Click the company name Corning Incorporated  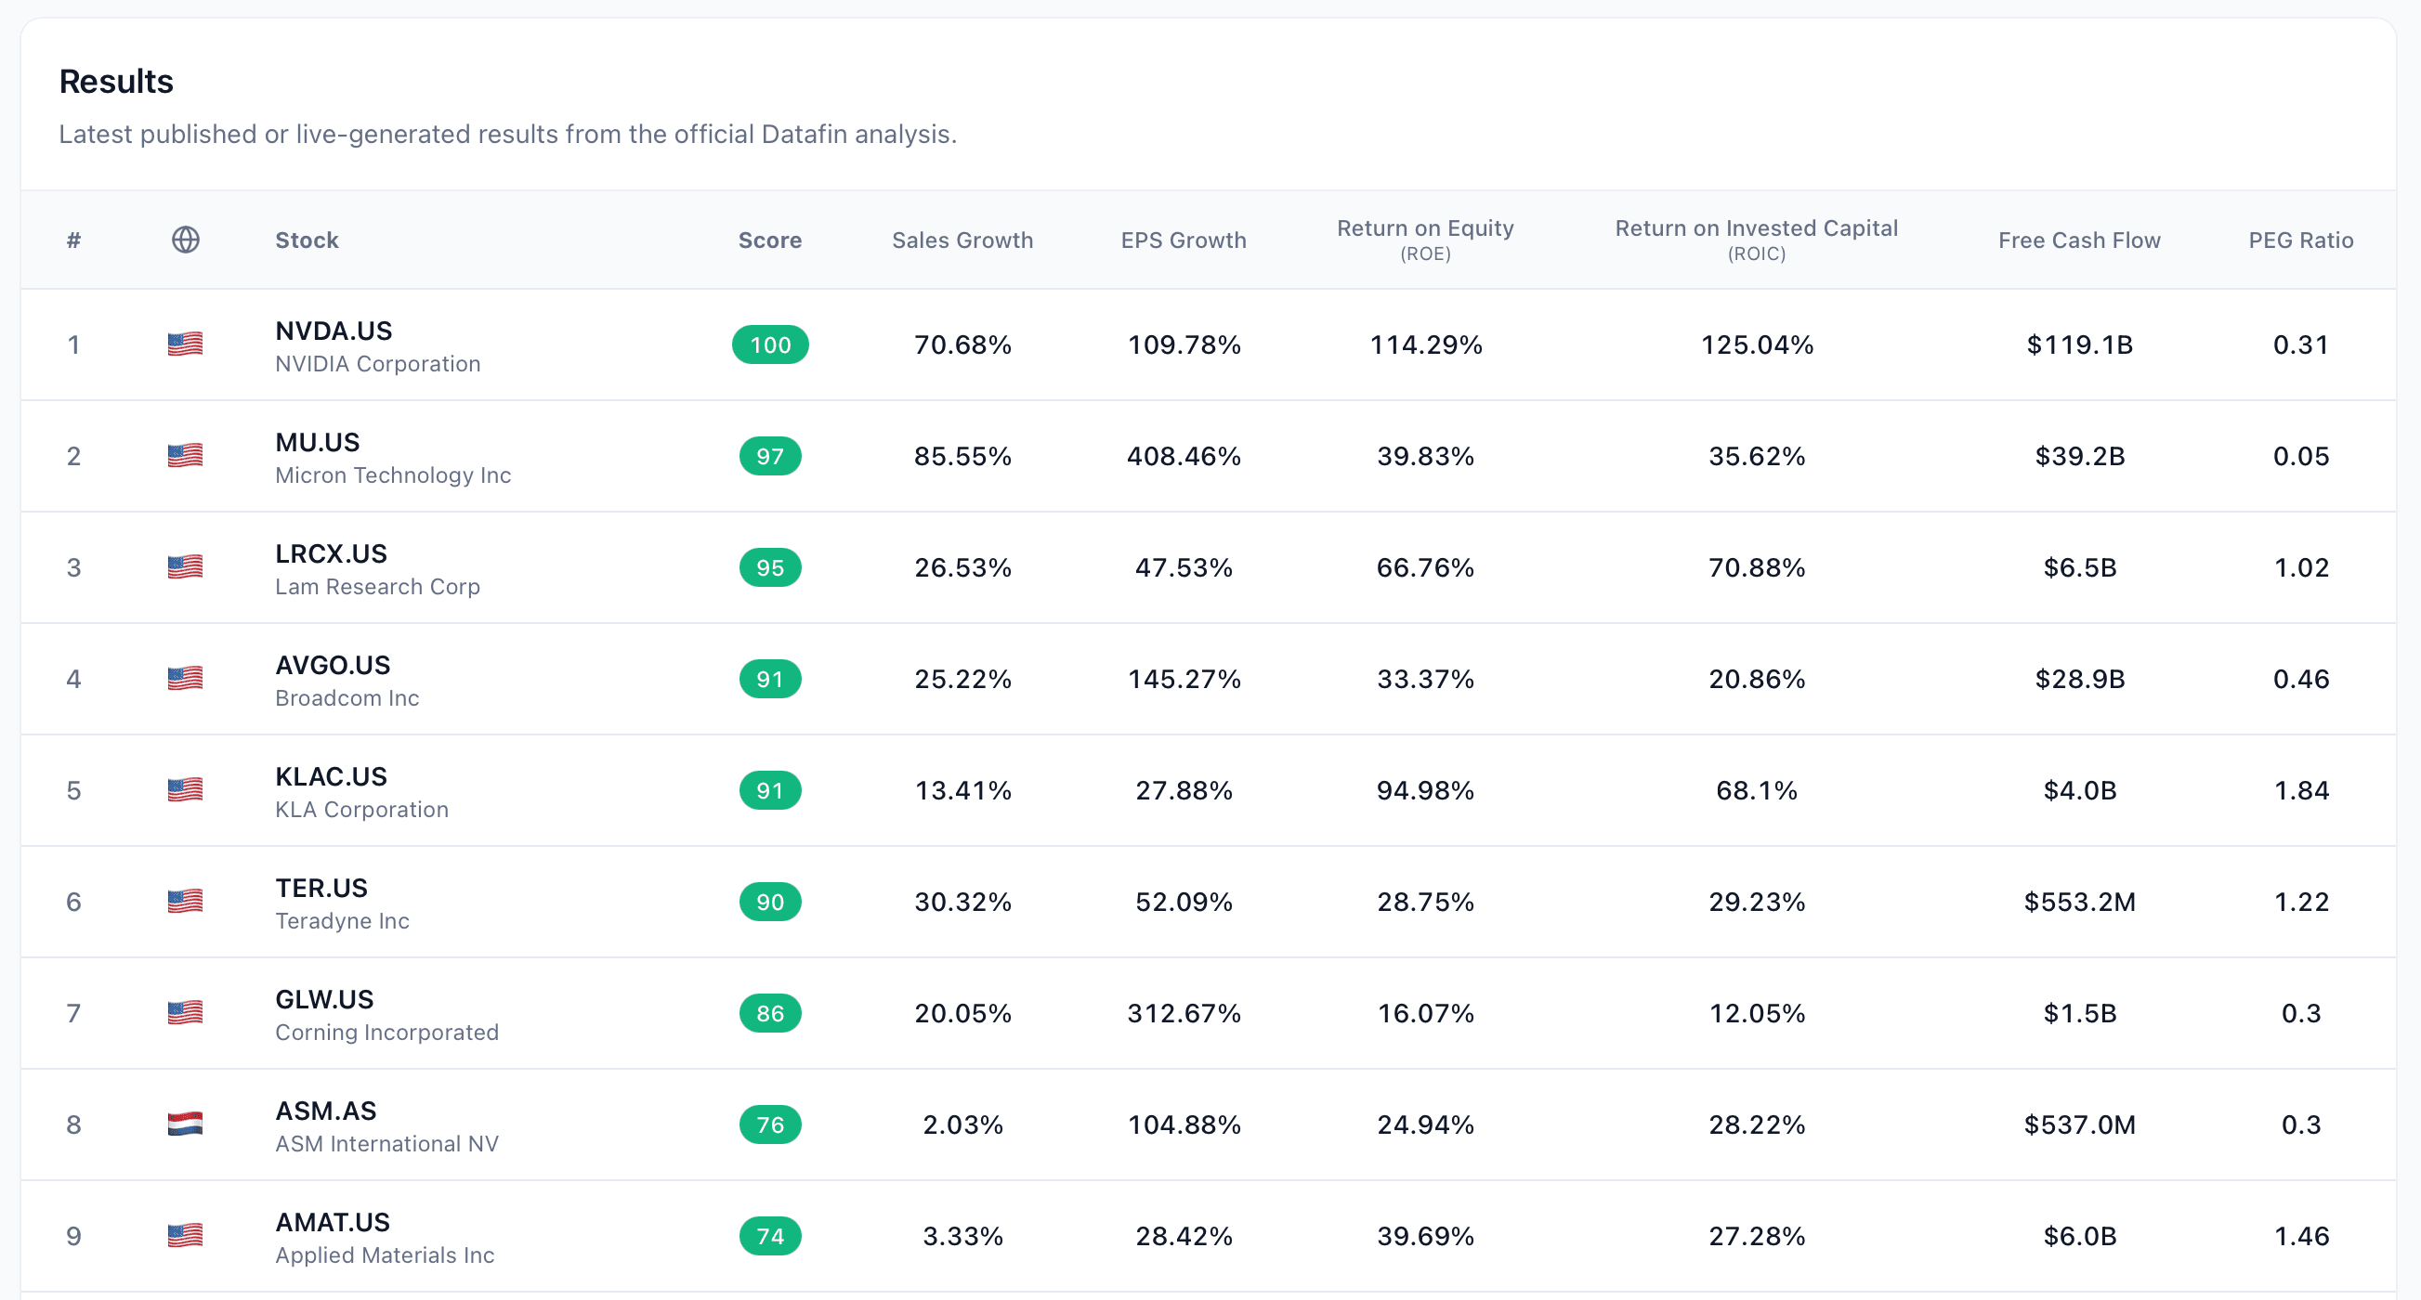(x=387, y=1032)
